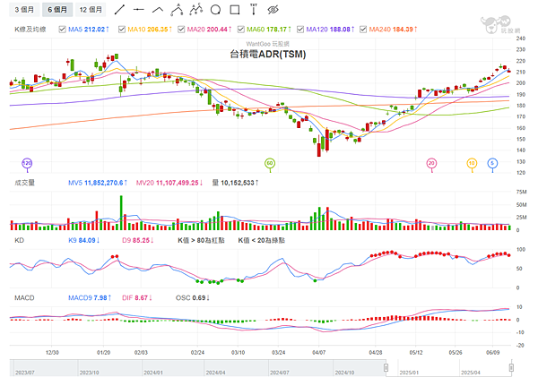Uncheck the MA120 moving average checkbox
Viewport: 538px width, 386px height.
click(x=300, y=30)
